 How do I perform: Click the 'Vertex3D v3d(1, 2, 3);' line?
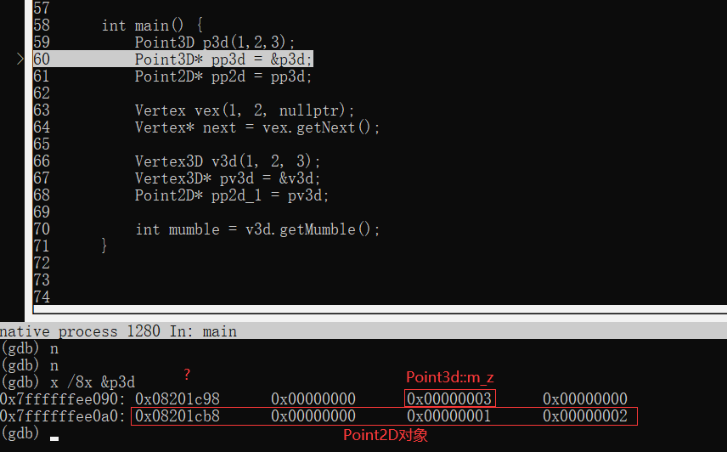pos(228,161)
